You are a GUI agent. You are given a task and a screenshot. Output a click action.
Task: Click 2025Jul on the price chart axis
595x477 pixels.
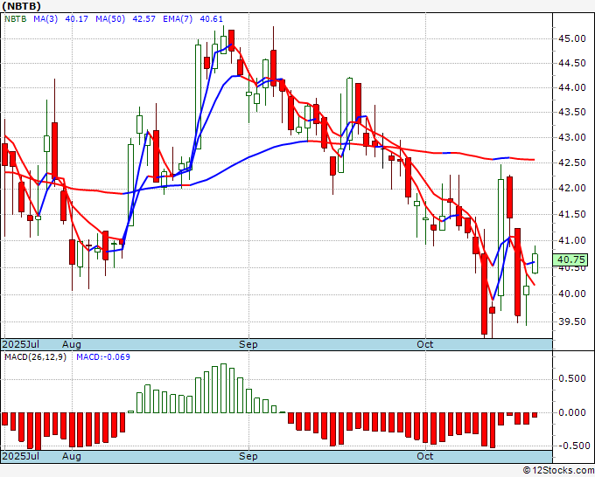[x=21, y=344]
